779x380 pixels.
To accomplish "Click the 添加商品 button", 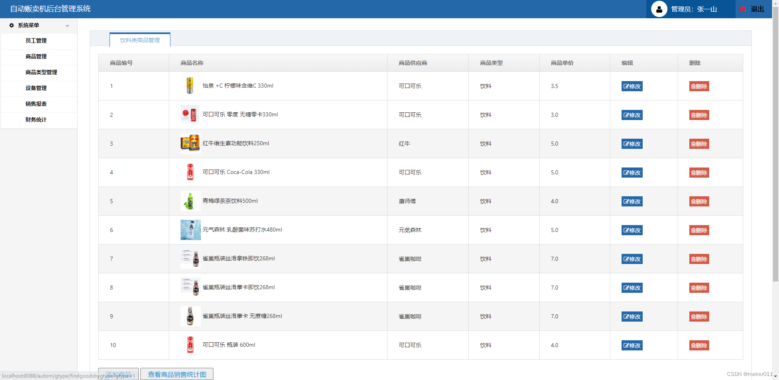I will (x=118, y=374).
